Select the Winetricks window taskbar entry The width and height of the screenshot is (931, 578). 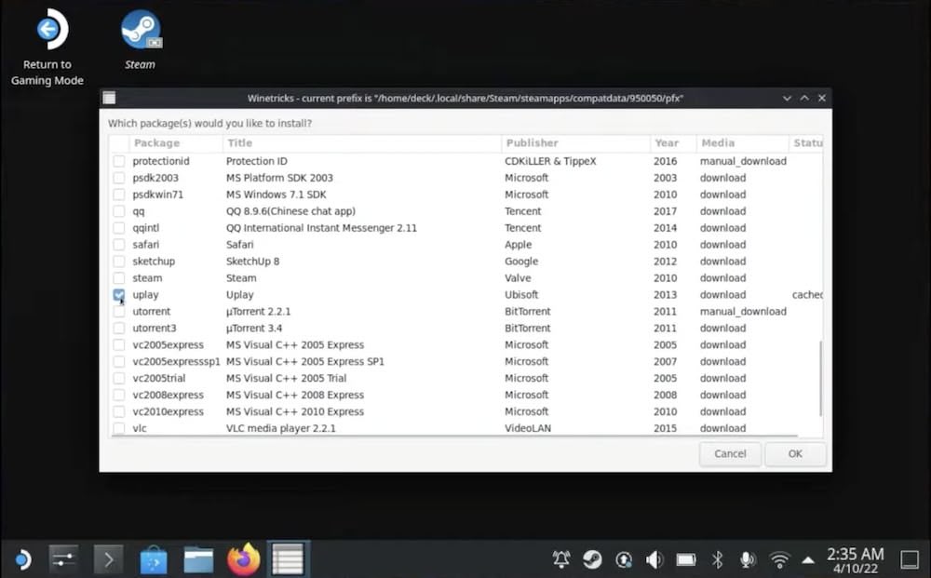[288, 559]
